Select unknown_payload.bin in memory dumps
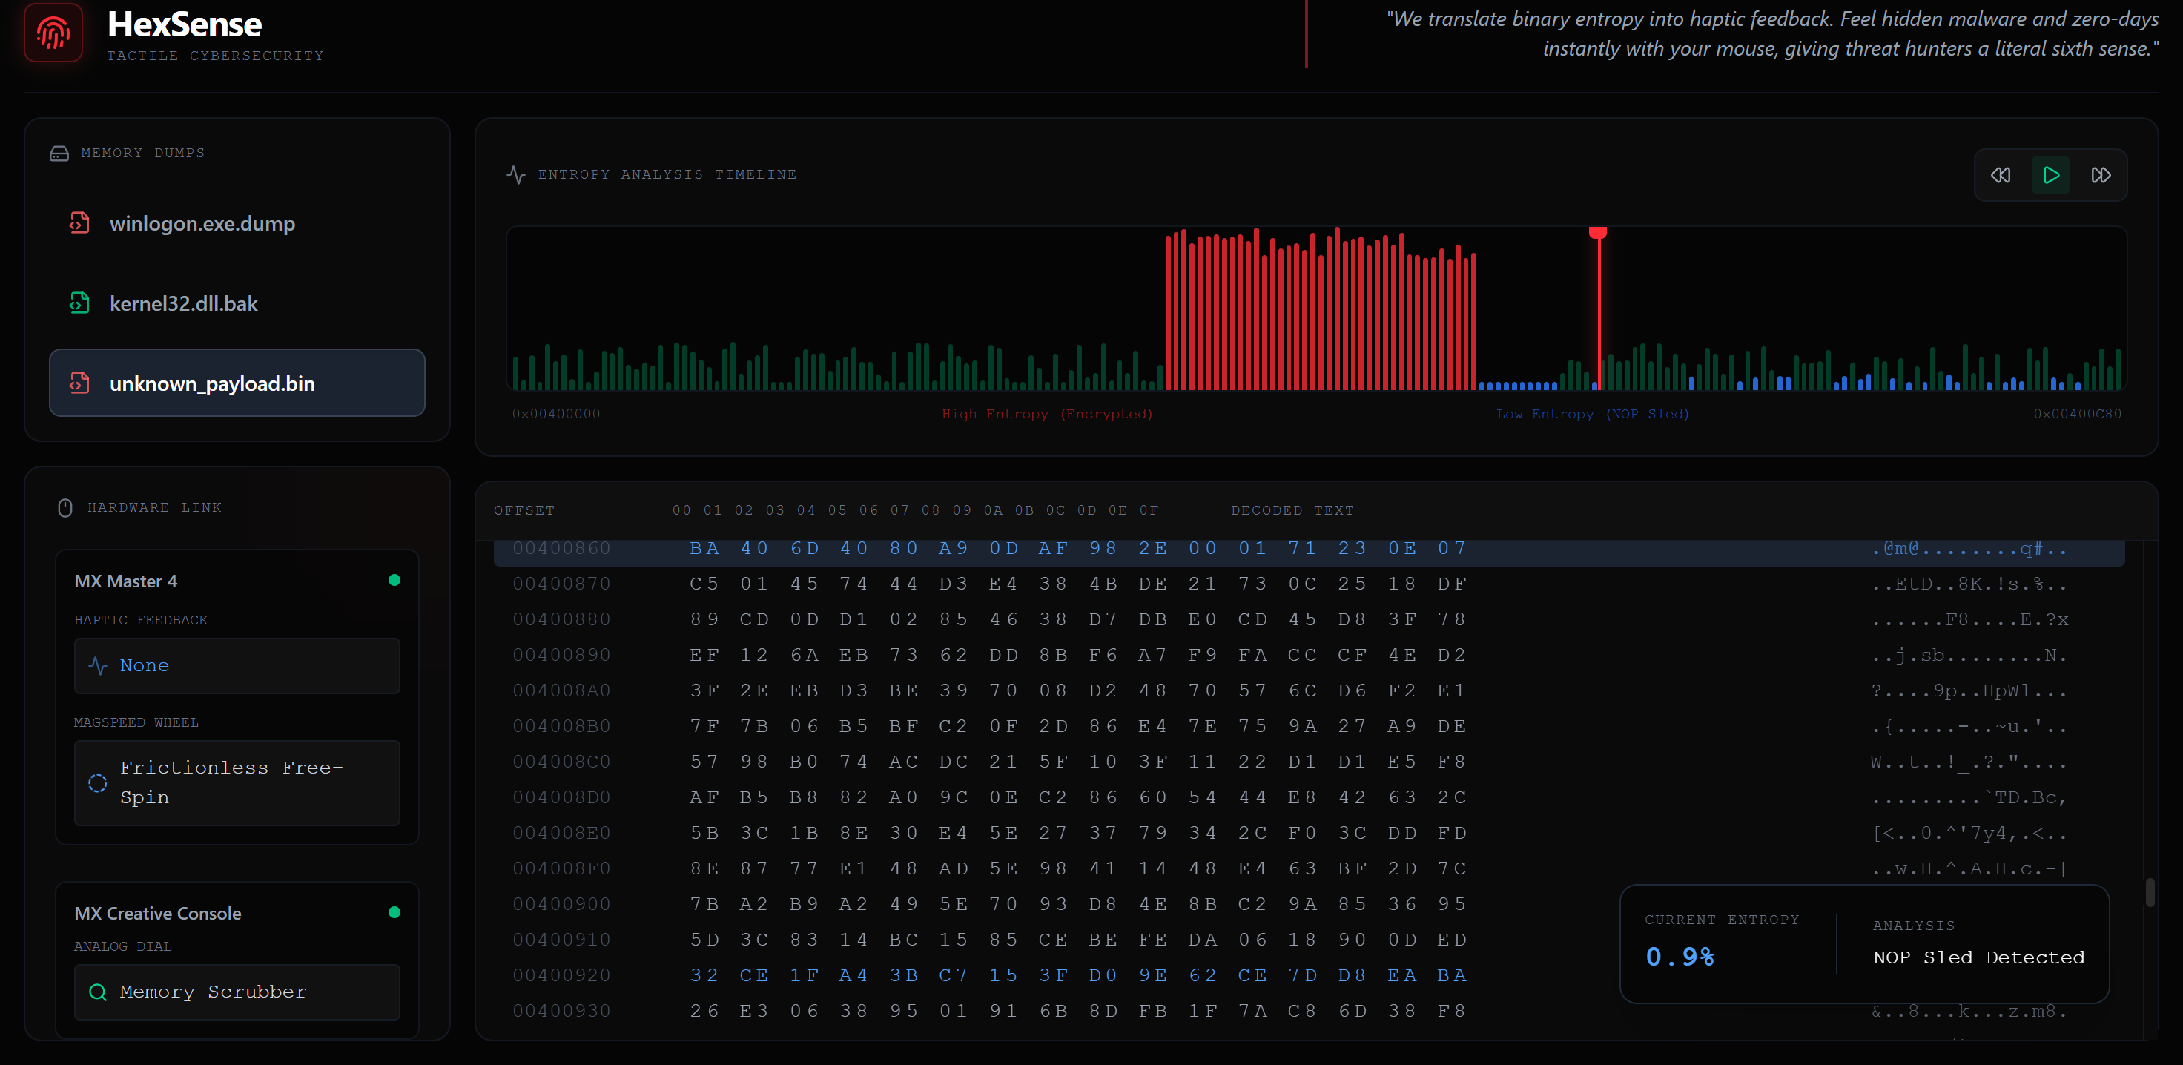This screenshot has height=1065, width=2183. coord(237,383)
